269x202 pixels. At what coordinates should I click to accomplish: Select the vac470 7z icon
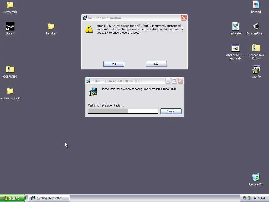point(256,69)
